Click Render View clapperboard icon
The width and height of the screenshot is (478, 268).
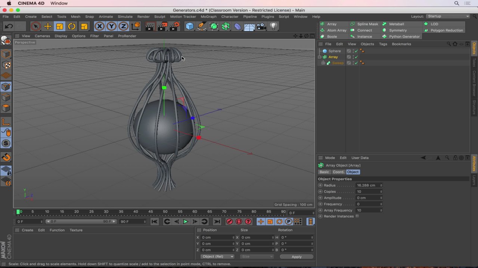(150, 26)
